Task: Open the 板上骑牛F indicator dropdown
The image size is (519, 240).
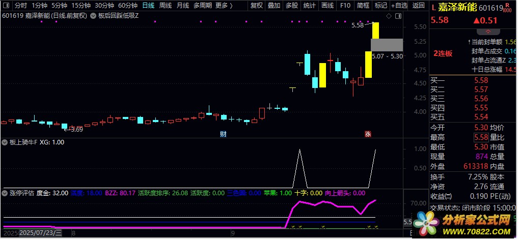Action: pyautogui.click(x=5, y=142)
